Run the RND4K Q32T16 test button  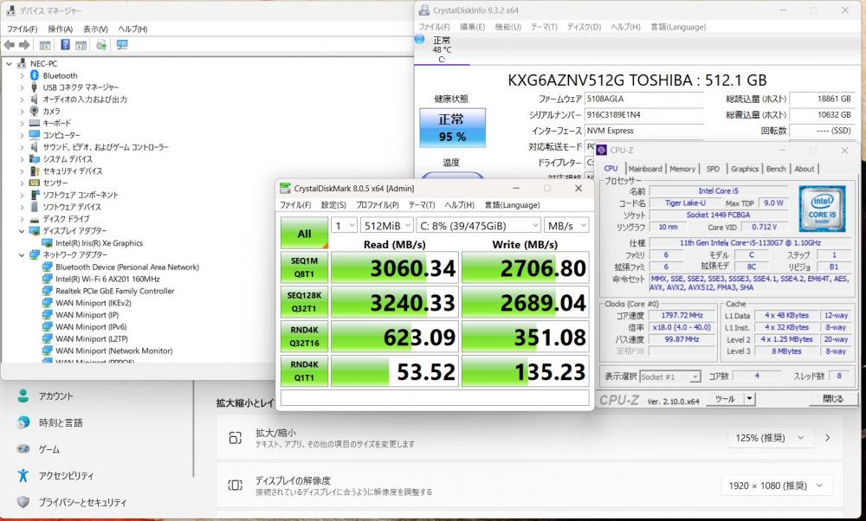[x=304, y=337]
